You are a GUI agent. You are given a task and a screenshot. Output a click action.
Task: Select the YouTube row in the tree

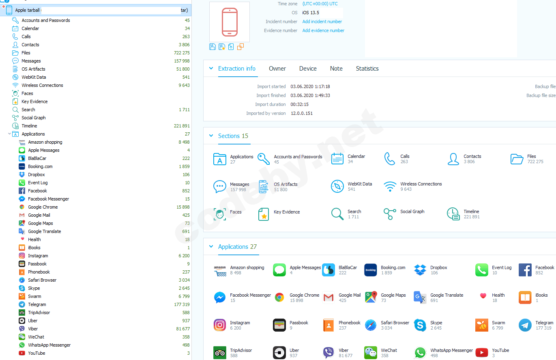tap(96, 353)
